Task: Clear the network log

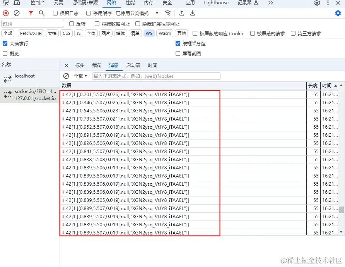Action: [x=17, y=13]
